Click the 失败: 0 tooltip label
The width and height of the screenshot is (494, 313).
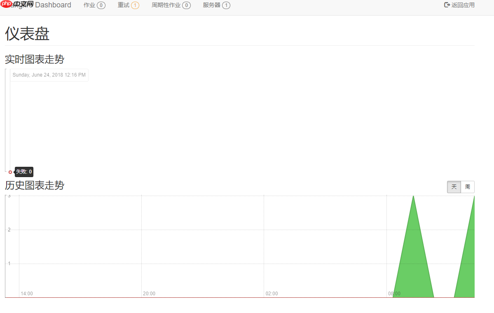tap(24, 172)
